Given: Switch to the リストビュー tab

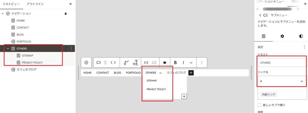Looking at the screenshot, I should pyautogui.click(x=11, y=4).
